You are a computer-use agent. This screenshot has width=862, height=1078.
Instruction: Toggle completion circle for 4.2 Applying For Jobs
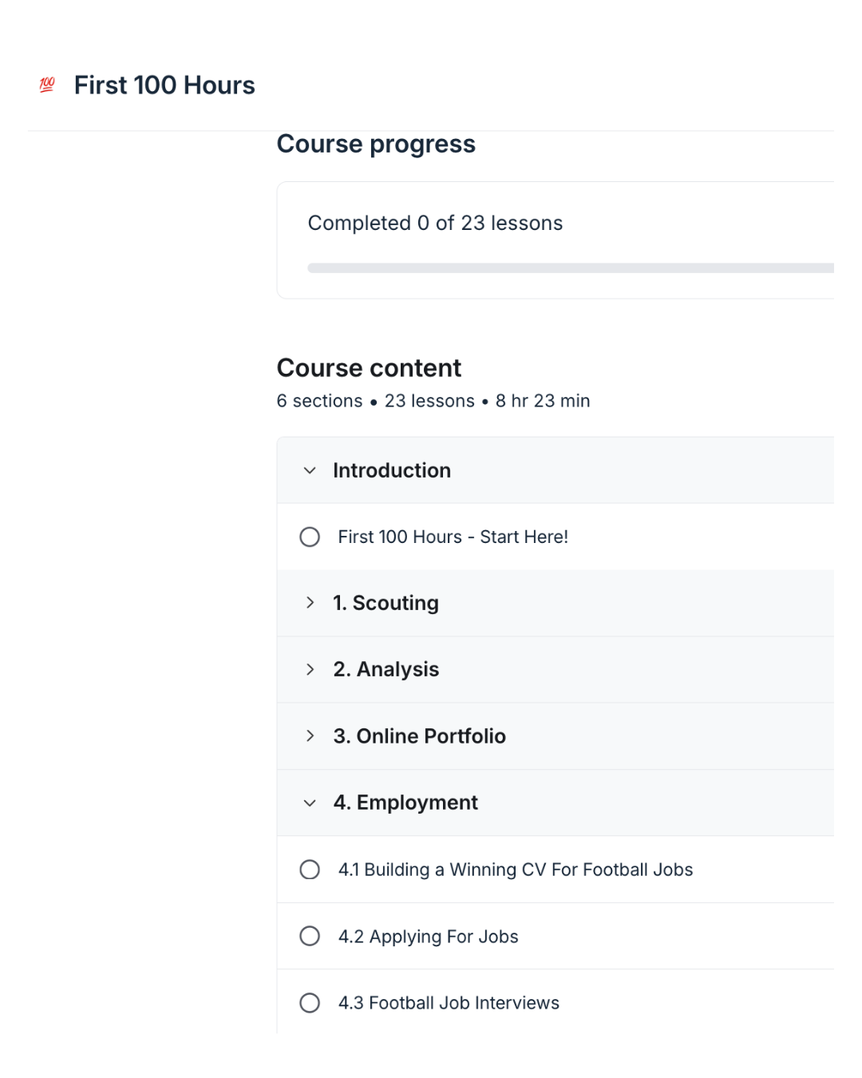pyautogui.click(x=310, y=936)
